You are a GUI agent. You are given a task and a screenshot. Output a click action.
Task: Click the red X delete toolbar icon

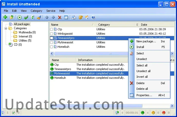(60, 17)
